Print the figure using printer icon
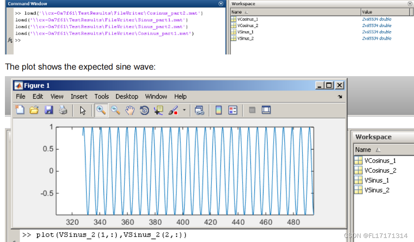Screen dimensions: 414x242 63,110
